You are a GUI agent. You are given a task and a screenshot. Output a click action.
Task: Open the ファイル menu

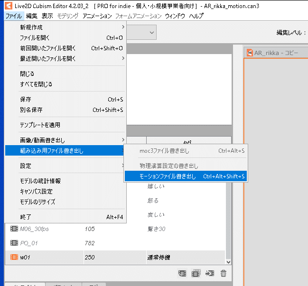[x=14, y=16]
